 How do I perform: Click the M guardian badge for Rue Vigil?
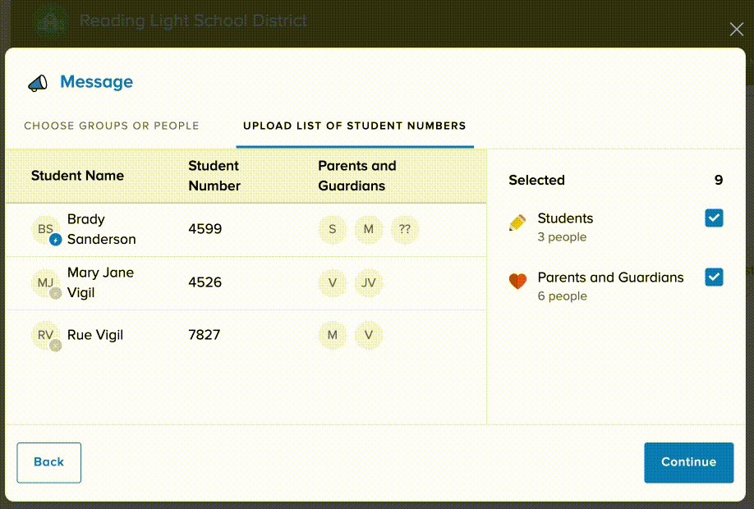(332, 335)
